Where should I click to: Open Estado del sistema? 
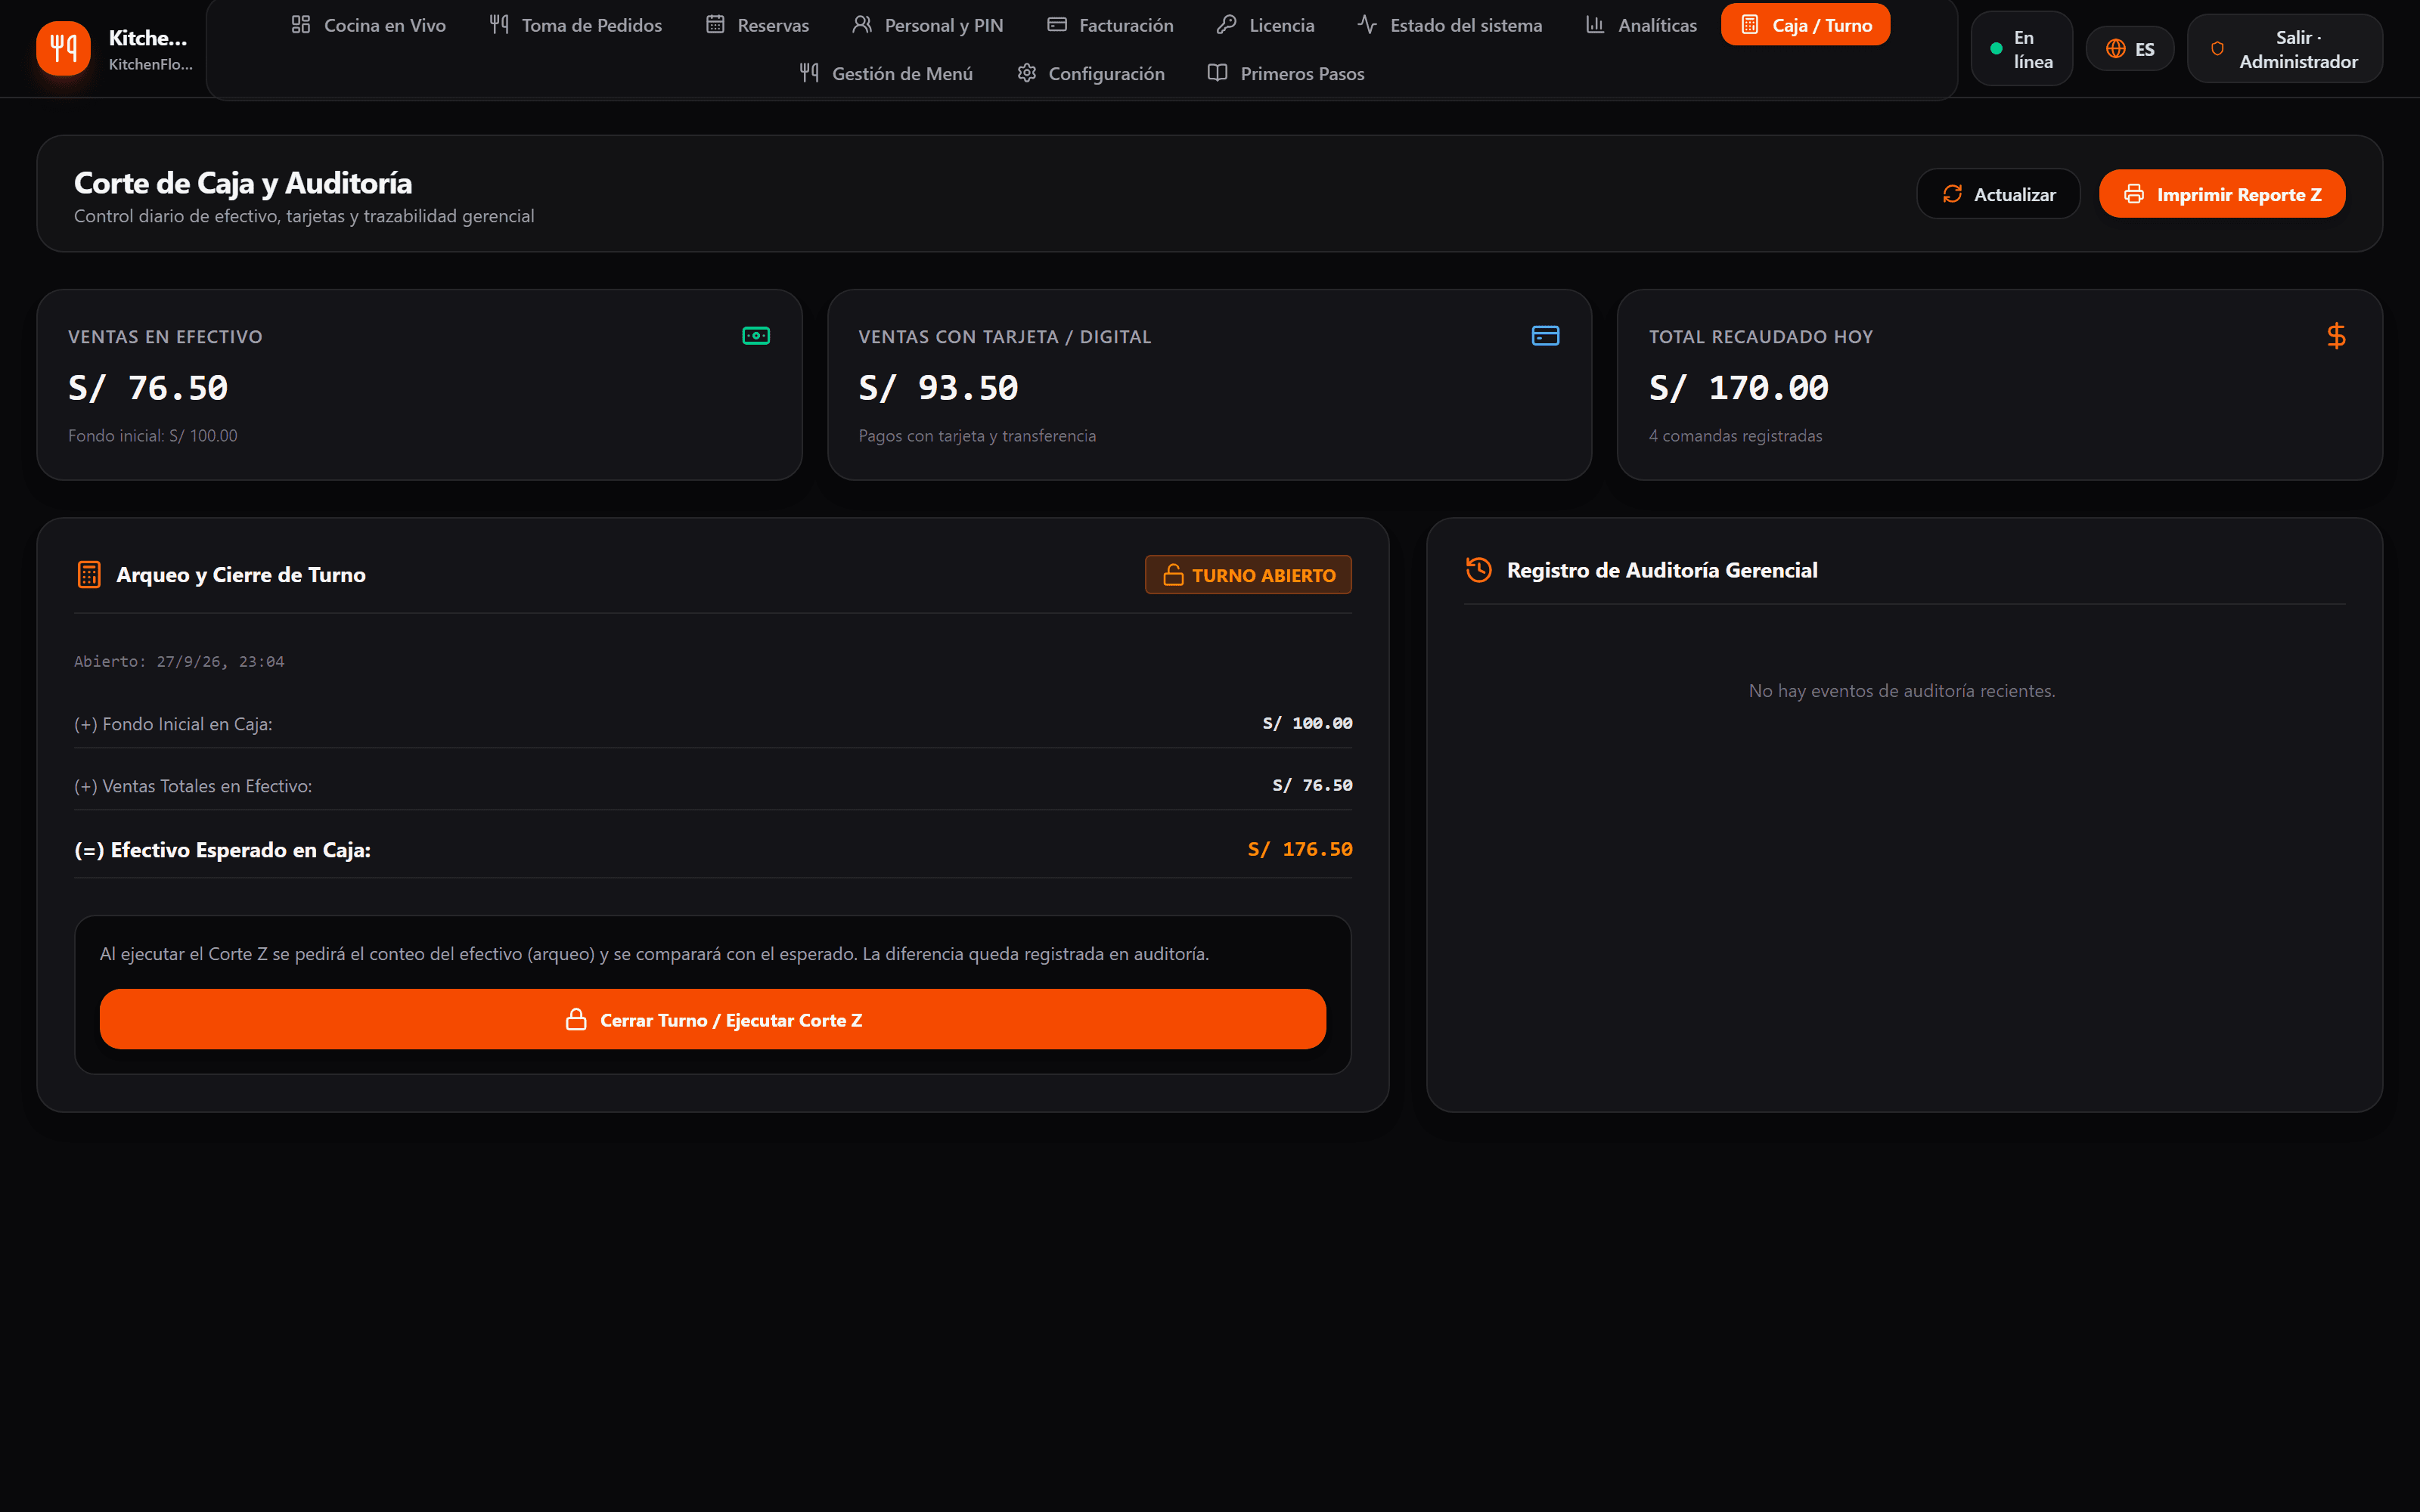tap(1450, 25)
